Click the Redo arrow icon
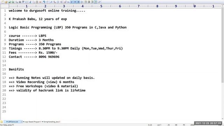 [x=48, y=2]
